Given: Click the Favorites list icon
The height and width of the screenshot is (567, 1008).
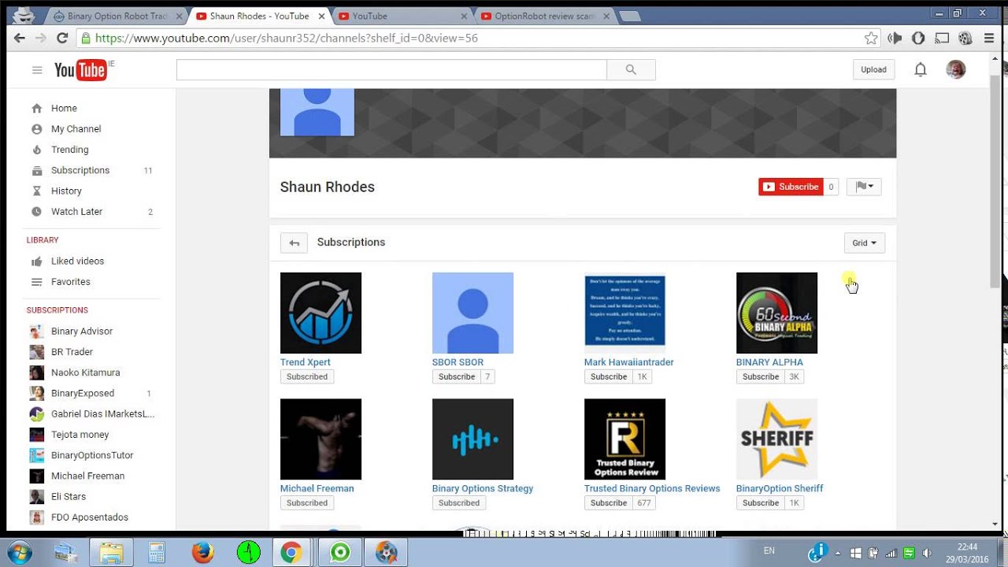Looking at the screenshot, I should [x=36, y=282].
